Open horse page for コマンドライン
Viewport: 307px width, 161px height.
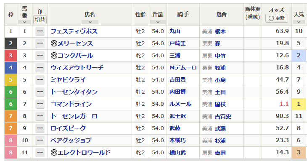coord(71,104)
